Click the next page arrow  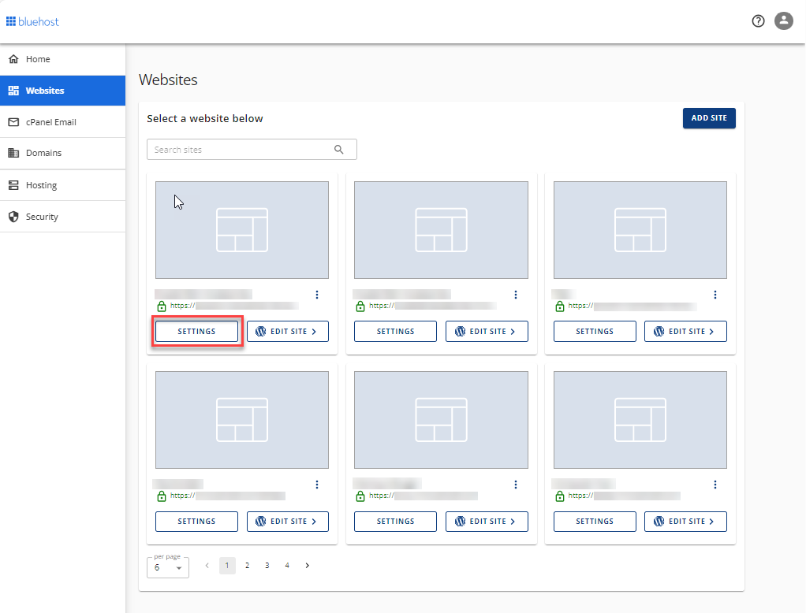308,565
